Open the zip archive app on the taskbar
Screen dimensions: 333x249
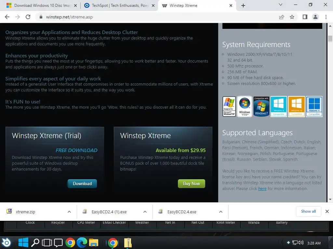128,243
